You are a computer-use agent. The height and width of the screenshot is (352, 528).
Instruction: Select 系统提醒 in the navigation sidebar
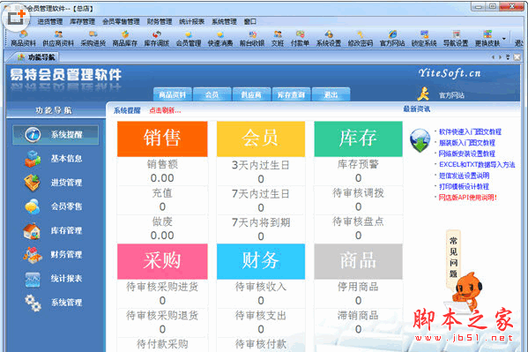[x=56, y=134]
